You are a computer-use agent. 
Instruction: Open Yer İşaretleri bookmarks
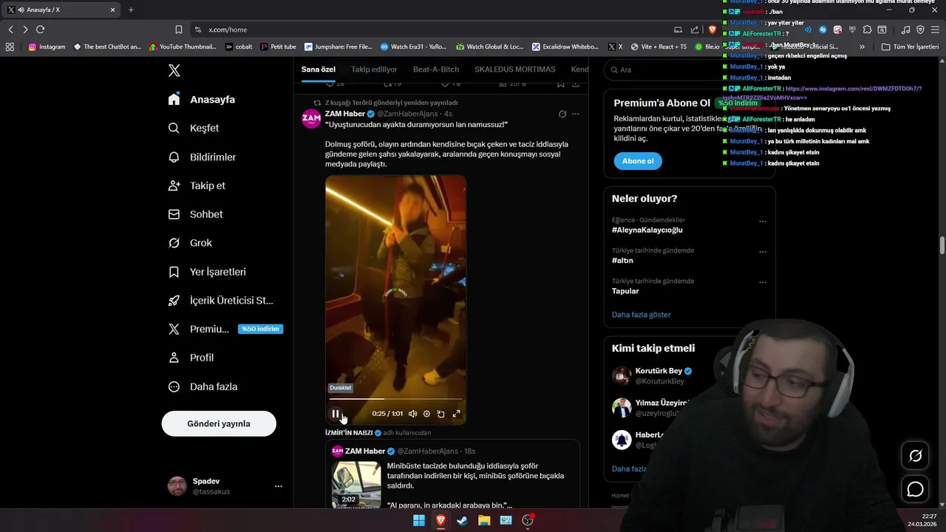[x=207, y=271]
